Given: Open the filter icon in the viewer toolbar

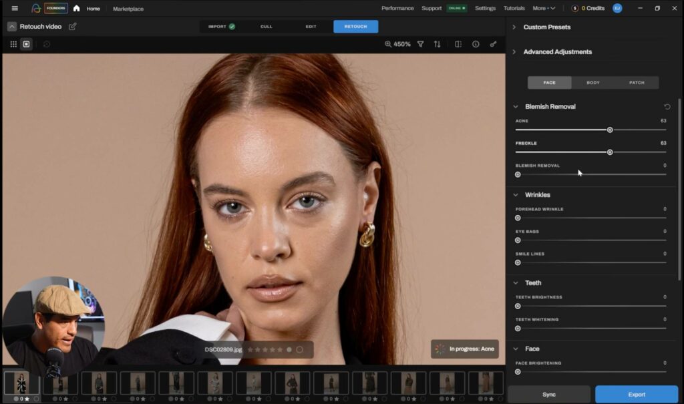Looking at the screenshot, I should (419, 43).
